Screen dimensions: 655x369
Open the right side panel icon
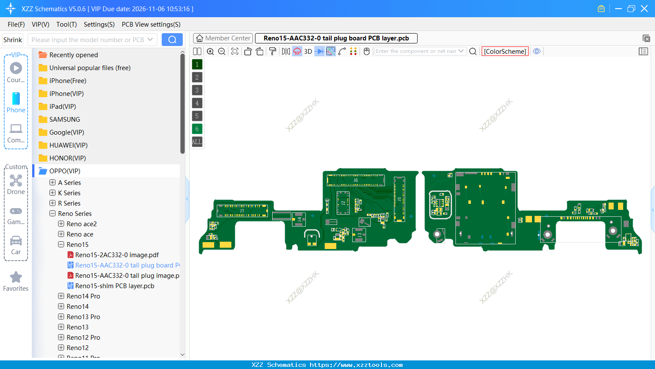pyautogui.click(x=643, y=51)
